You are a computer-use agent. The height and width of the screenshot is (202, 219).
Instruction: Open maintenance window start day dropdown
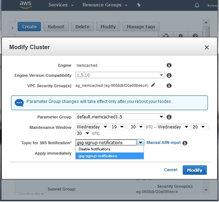pos(92,127)
